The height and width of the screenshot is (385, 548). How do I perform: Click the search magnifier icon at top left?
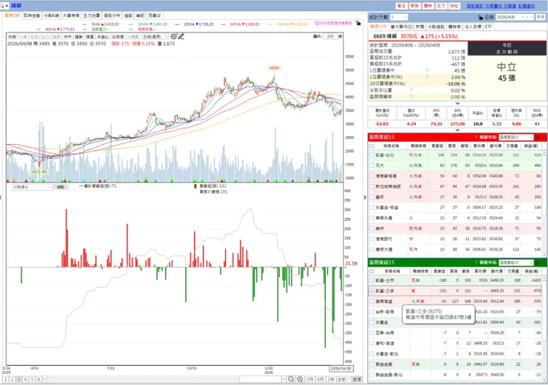(2, 6)
